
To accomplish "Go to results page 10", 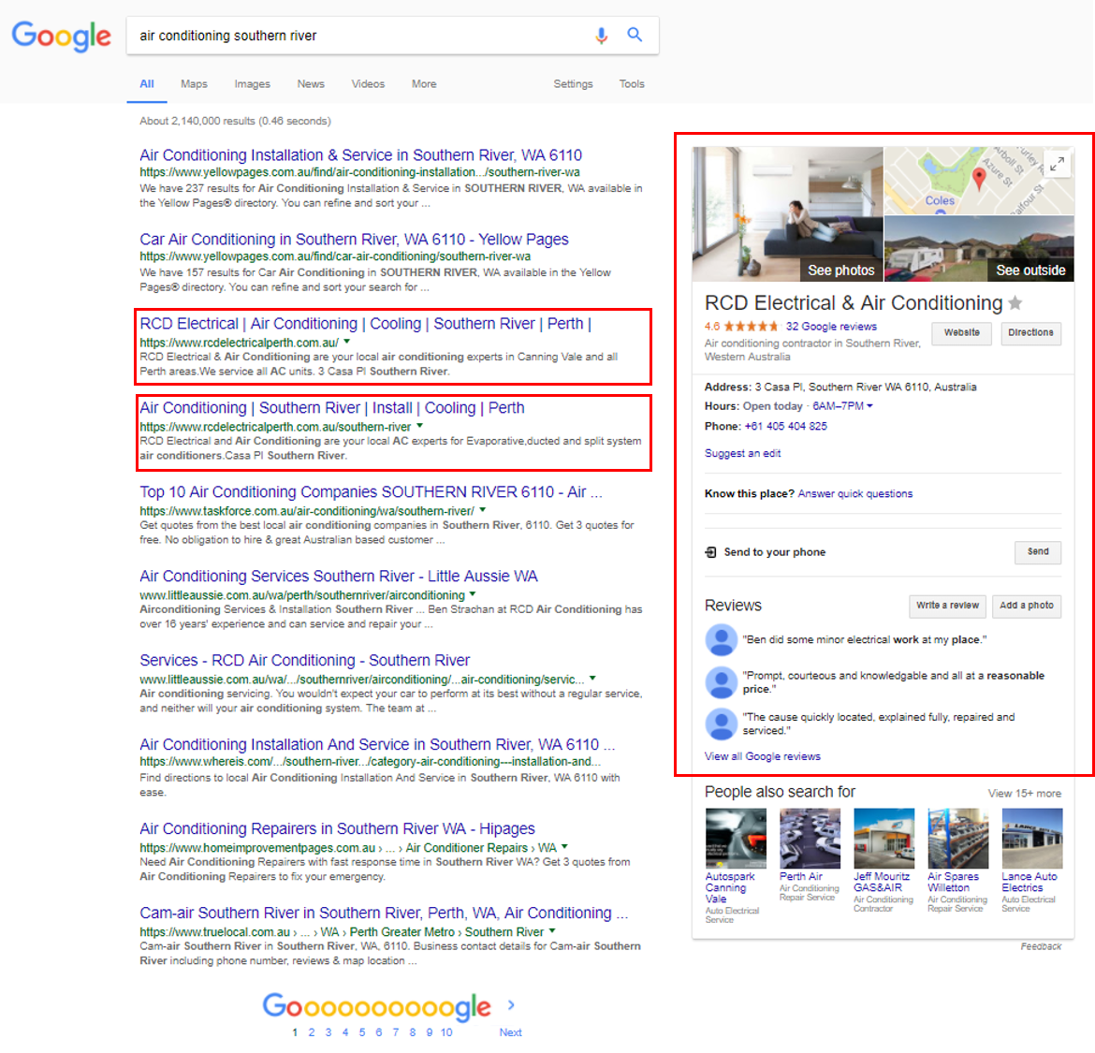I will point(446,1032).
